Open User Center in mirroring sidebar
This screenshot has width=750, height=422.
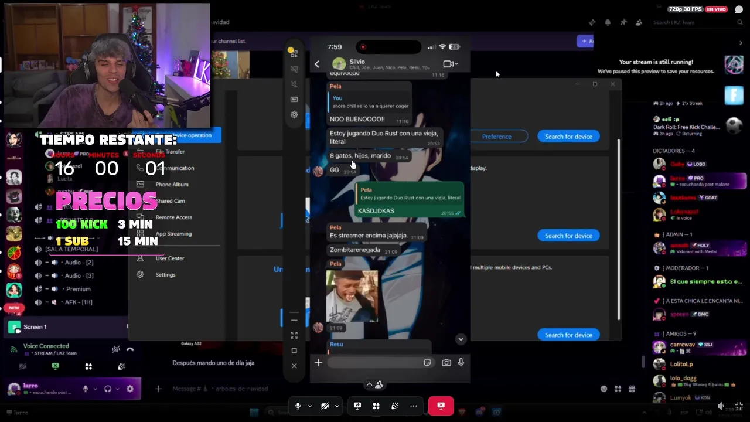pos(170,258)
